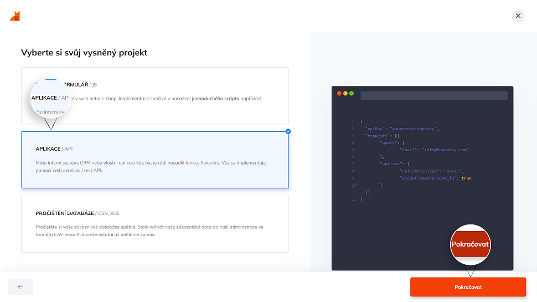
Task: Click the Foxentry fox logo
Action: pos(15,16)
